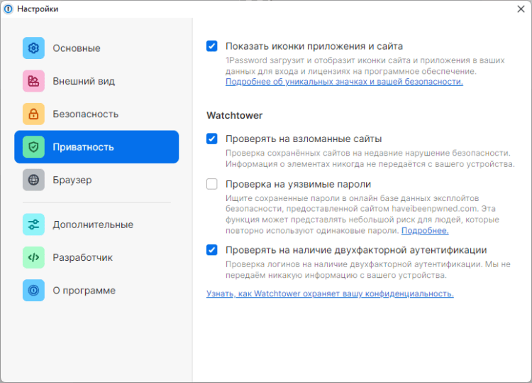The image size is (532, 383).
Task: Click the Подробнее link for vulnerable passwords
Action: point(425,231)
